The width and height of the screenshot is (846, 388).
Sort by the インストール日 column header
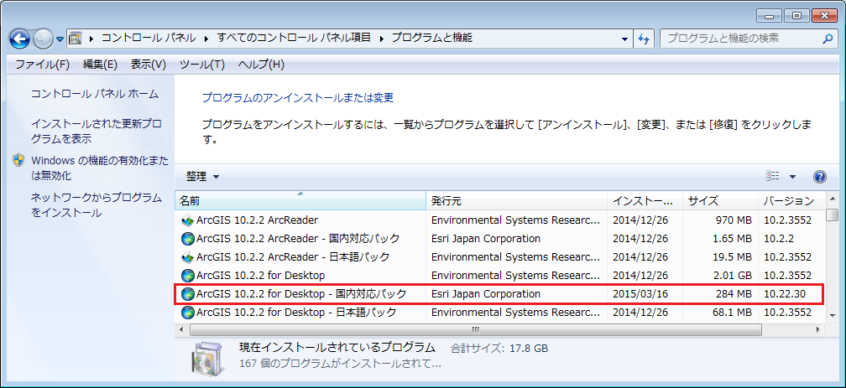[x=645, y=201]
